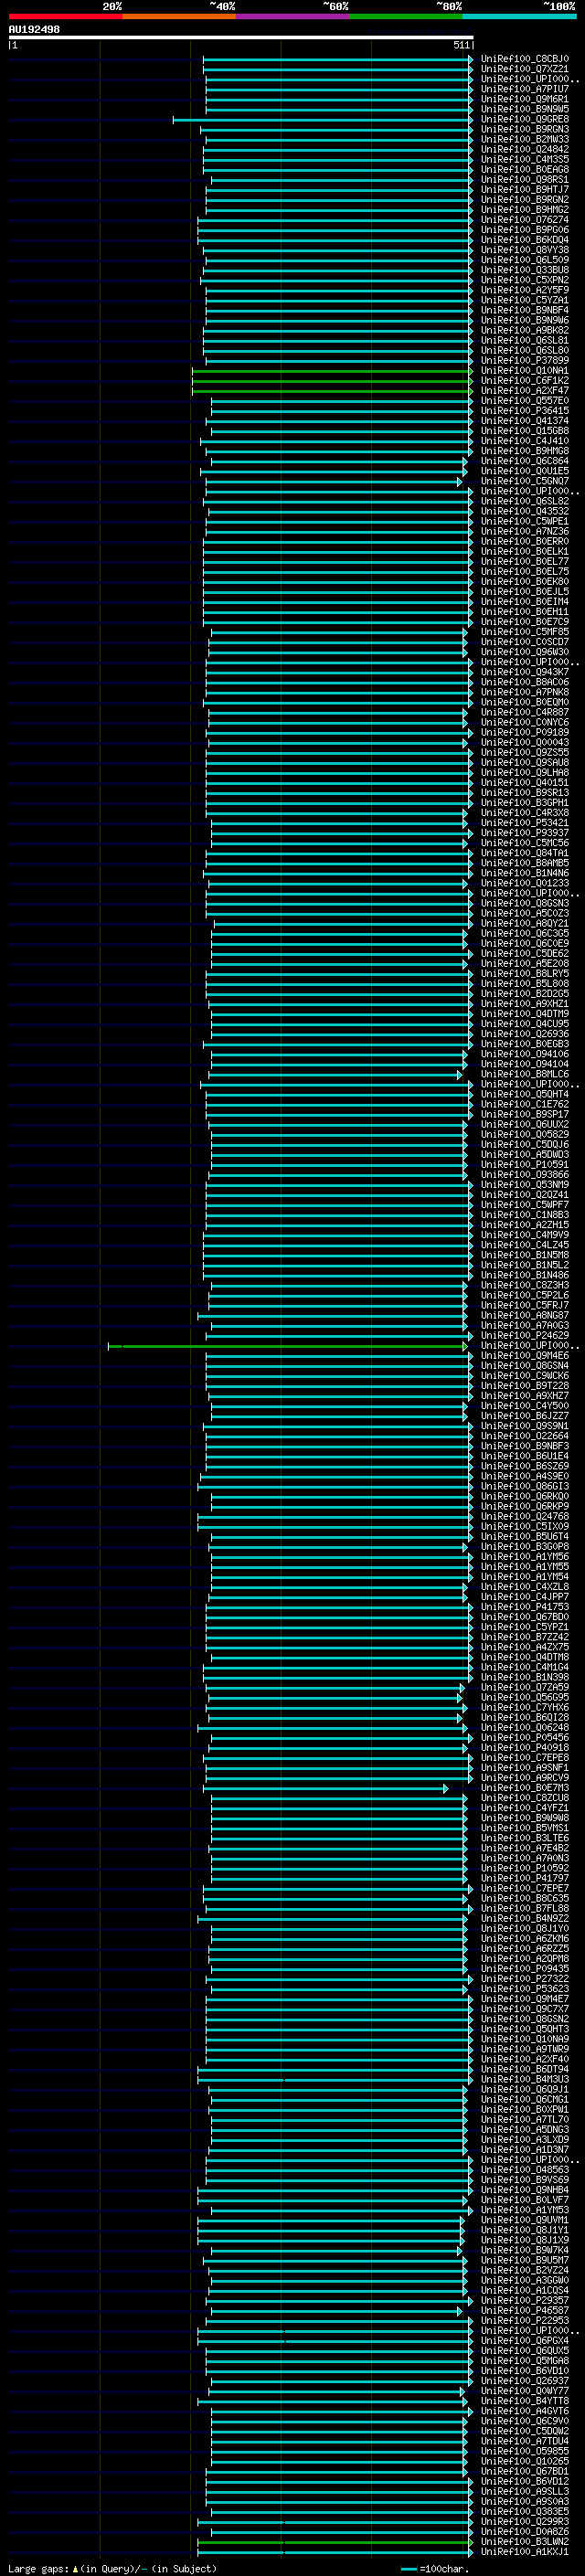The width and height of the screenshot is (585, 2576).
Task: Click the alignment bar for UniRef100_Q9GRE8
Action: click(323, 120)
